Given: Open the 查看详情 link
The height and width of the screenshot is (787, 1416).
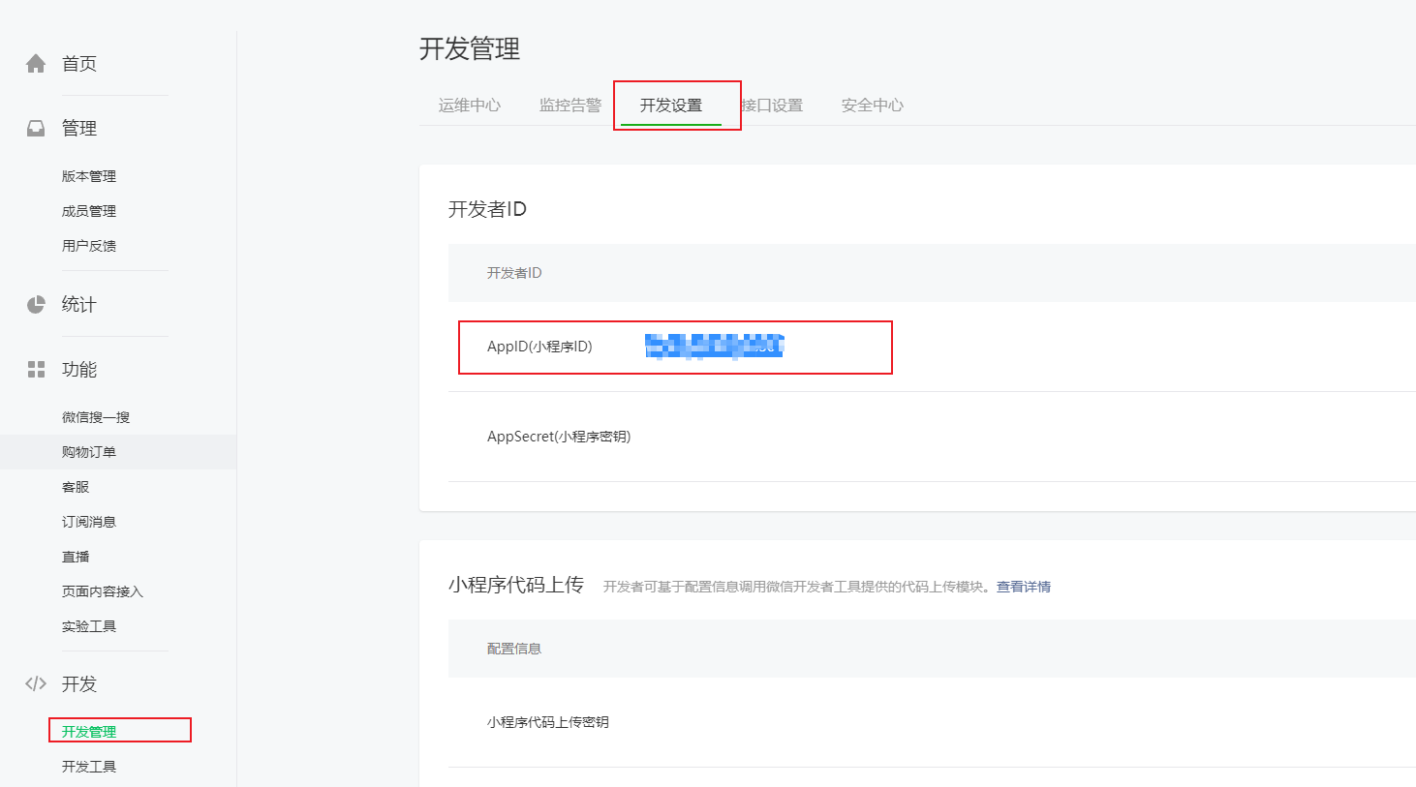Looking at the screenshot, I should 1024,587.
